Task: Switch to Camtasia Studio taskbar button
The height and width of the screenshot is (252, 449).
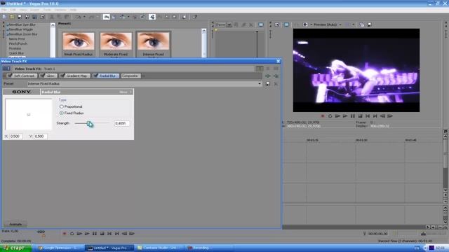Action: (160, 248)
